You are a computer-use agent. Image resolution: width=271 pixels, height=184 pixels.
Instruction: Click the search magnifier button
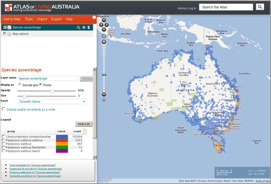click(x=260, y=7)
